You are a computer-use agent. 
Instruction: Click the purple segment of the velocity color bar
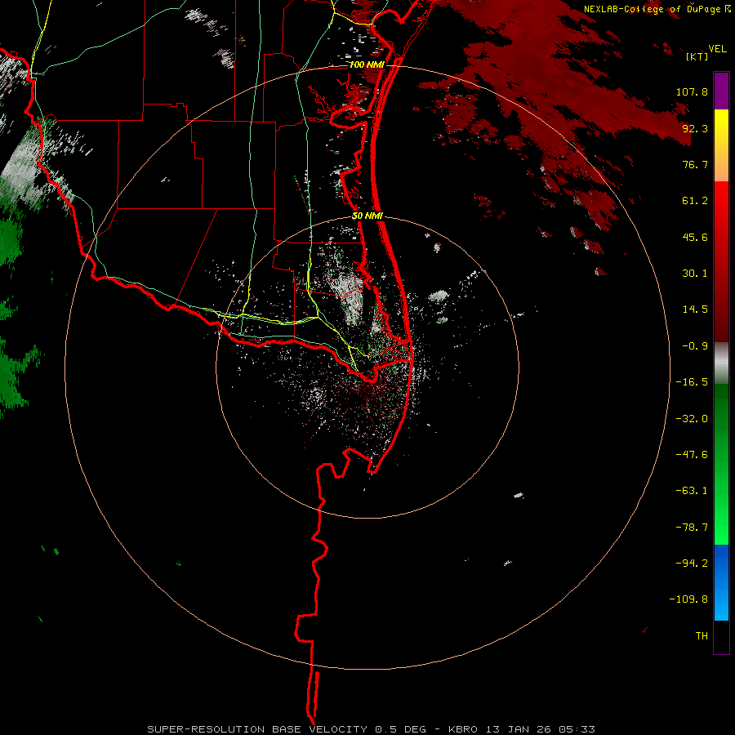721,91
